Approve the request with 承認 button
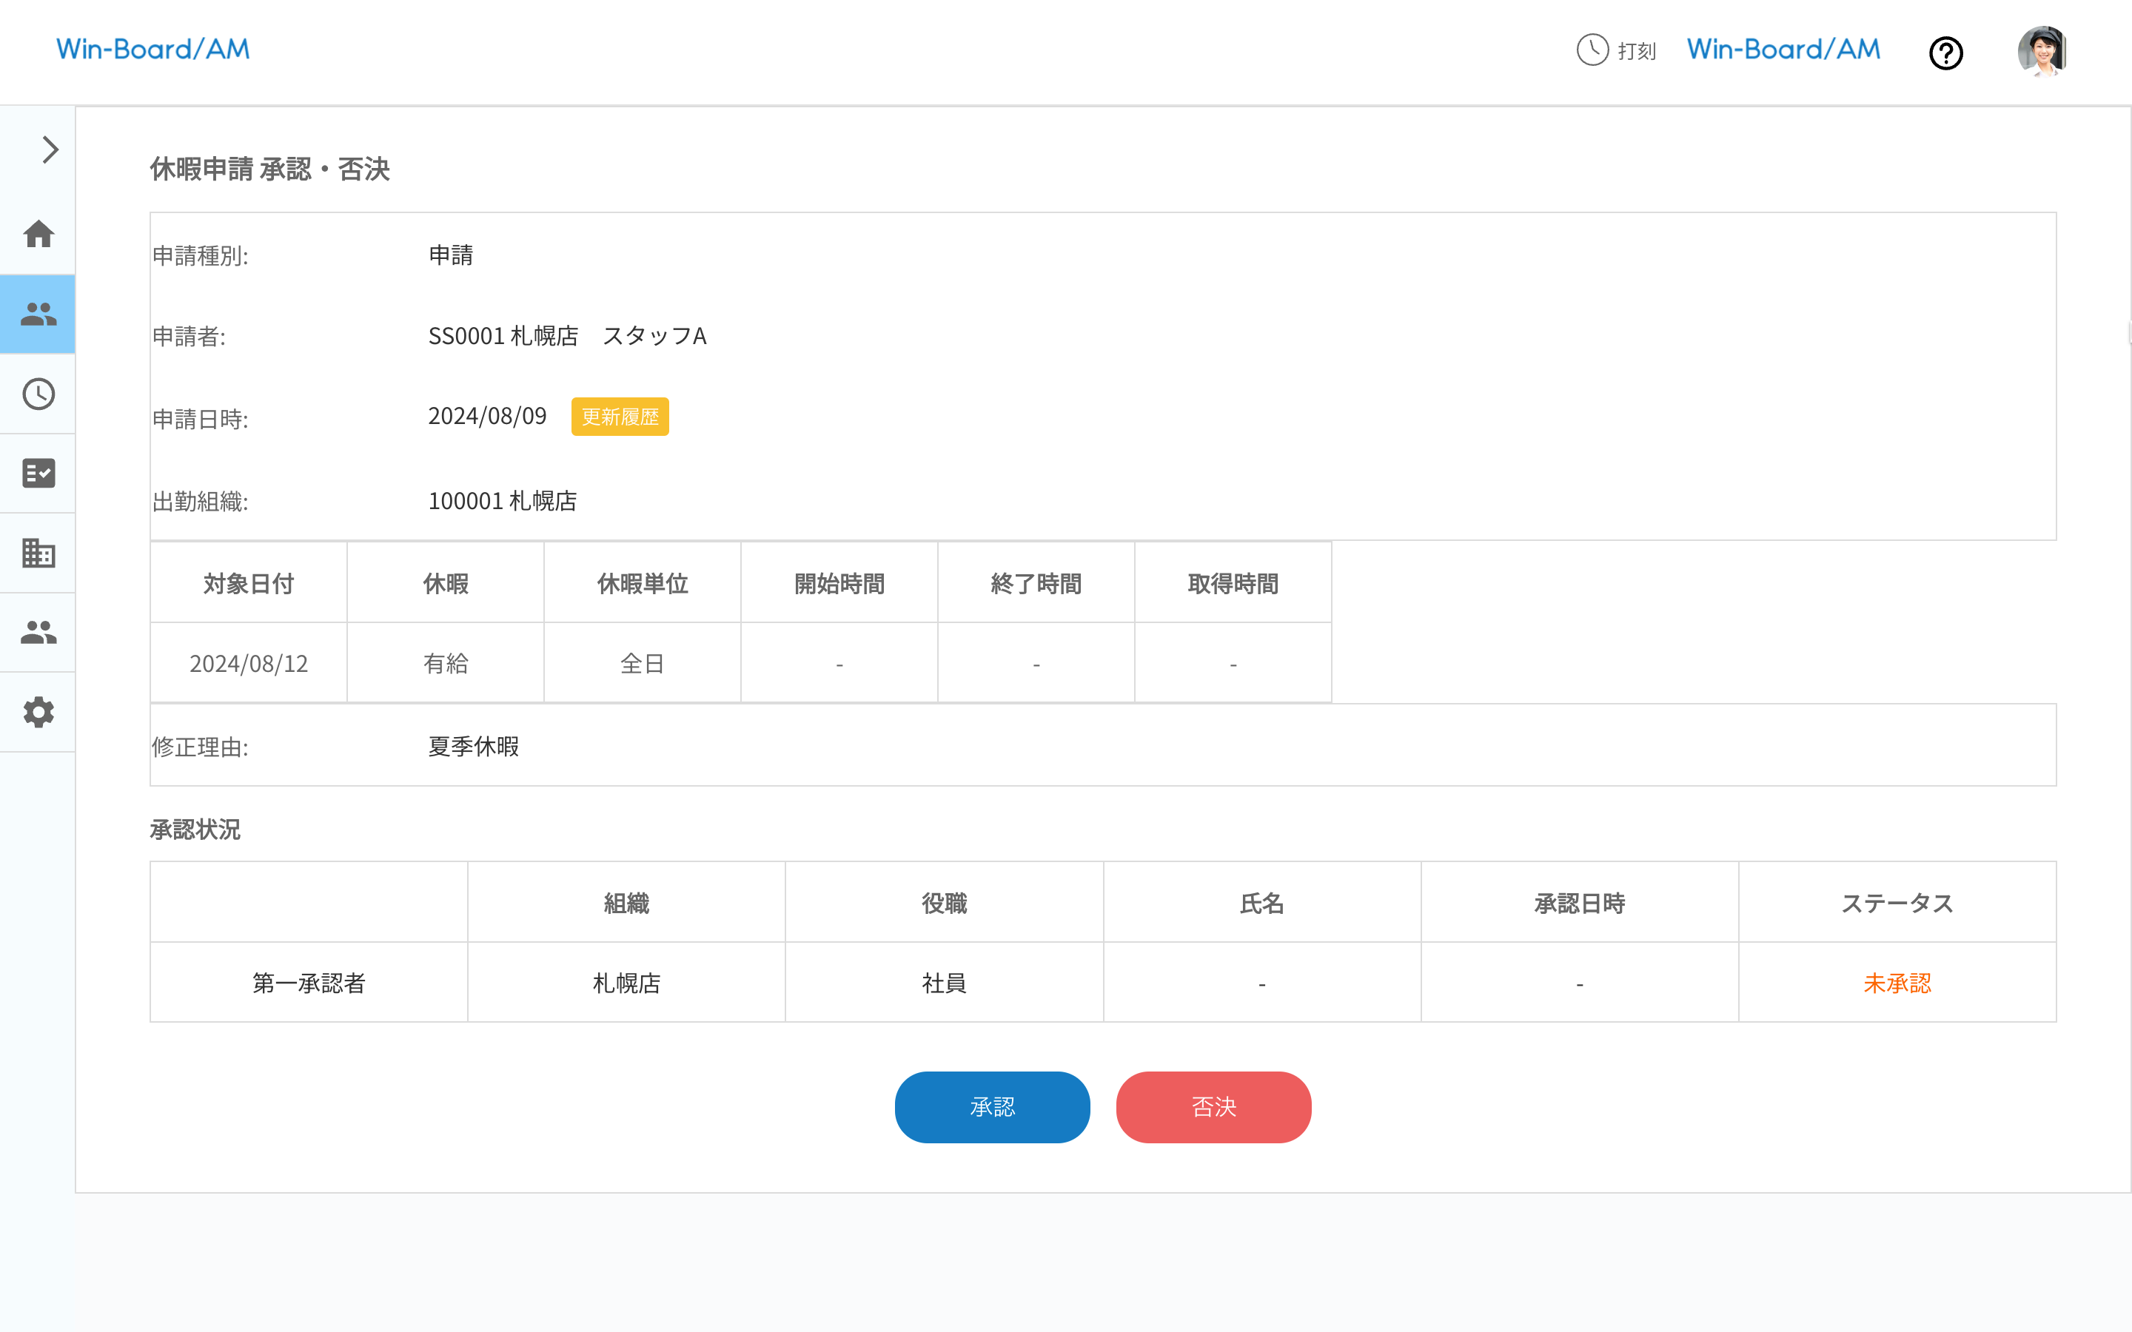Screen dimensions: 2132x1332 [x=992, y=1107]
